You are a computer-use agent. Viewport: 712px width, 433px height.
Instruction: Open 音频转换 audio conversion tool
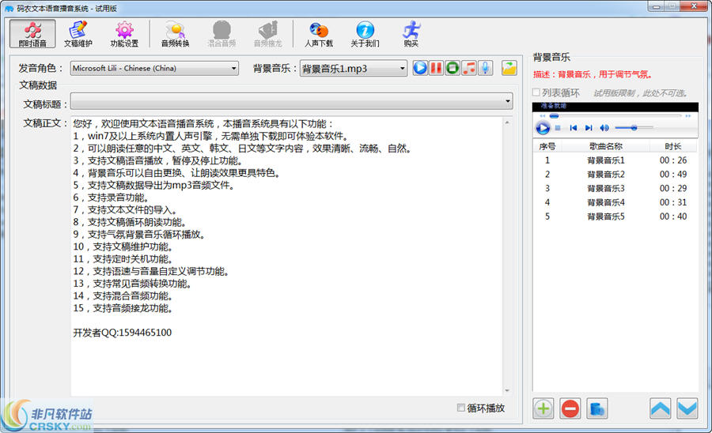pyautogui.click(x=176, y=33)
